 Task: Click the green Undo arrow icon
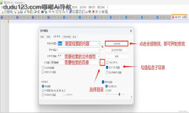35,12
